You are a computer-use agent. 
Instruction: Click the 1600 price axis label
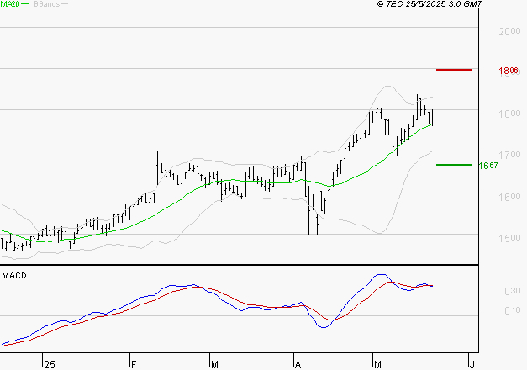pyautogui.click(x=509, y=197)
